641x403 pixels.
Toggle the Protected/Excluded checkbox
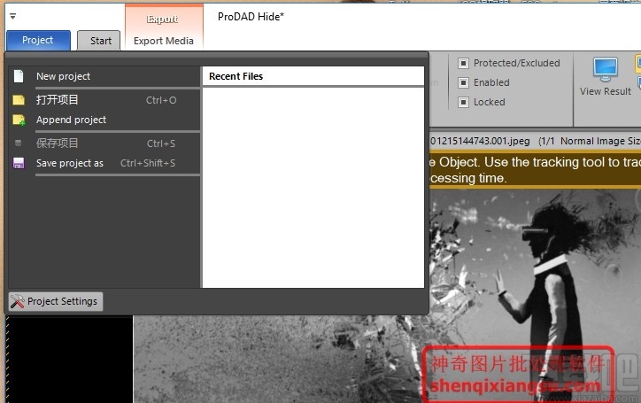click(x=463, y=63)
